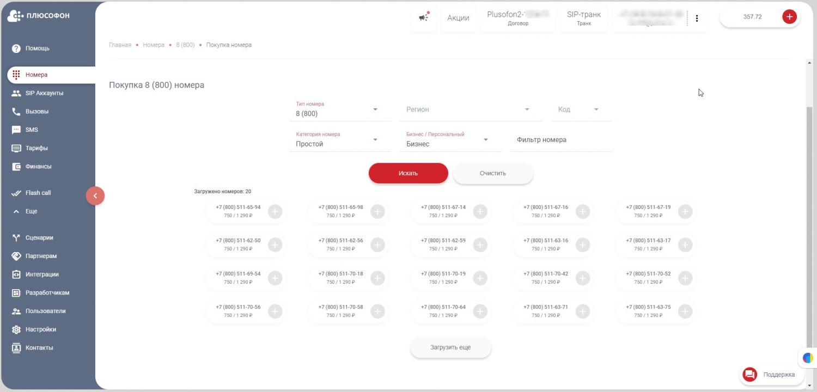Open the Поддержка support chat icon
This screenshot has height=392, width=817.
click(750, 375)
